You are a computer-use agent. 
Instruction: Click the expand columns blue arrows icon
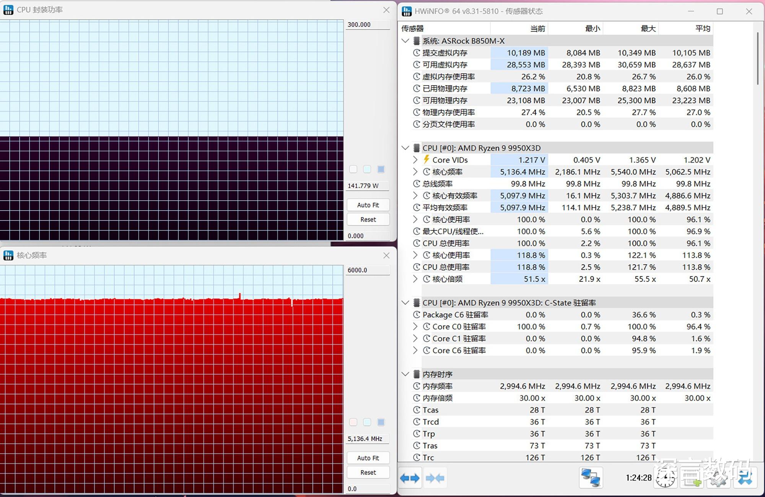click(x=410, y=478)
